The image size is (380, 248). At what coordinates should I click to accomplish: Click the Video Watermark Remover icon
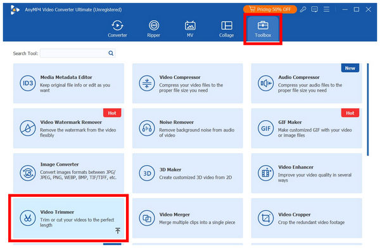[28, 128]
